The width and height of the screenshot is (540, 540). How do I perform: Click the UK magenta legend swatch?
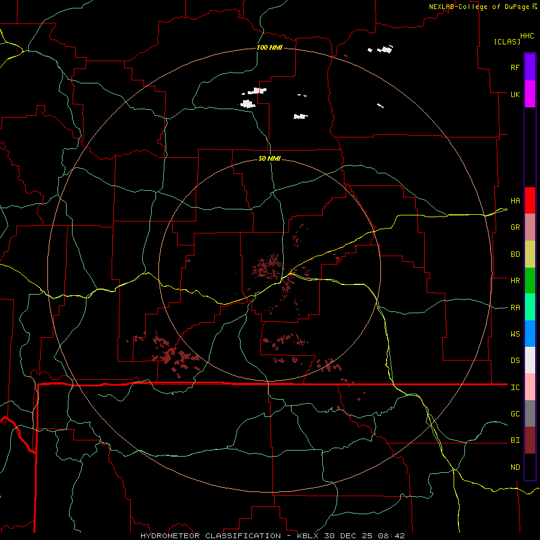click(530, 94)
